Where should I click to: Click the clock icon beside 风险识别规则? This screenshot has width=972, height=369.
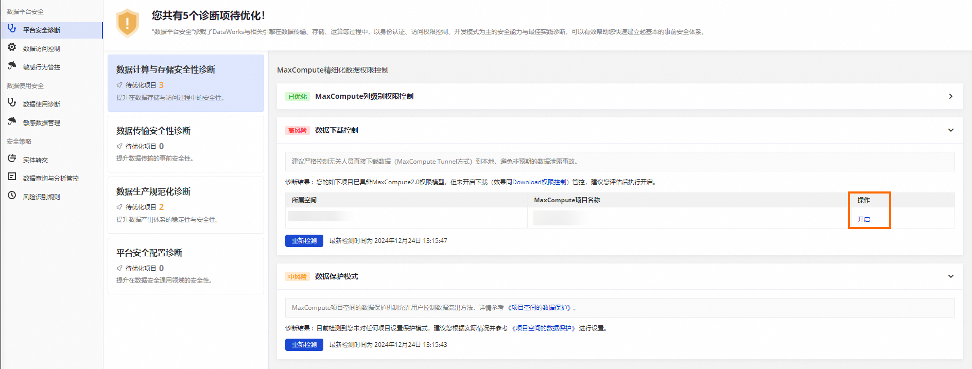point(12,196)
